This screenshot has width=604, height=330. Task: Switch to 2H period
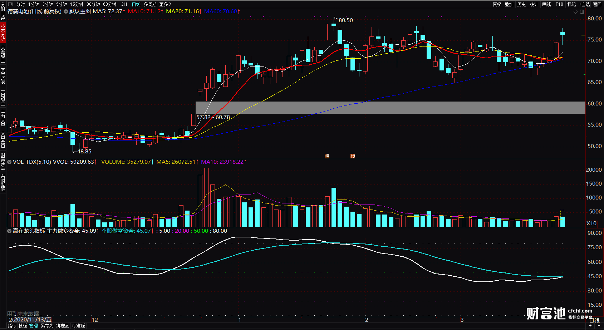pyautogui.click(x=124, y=4)
